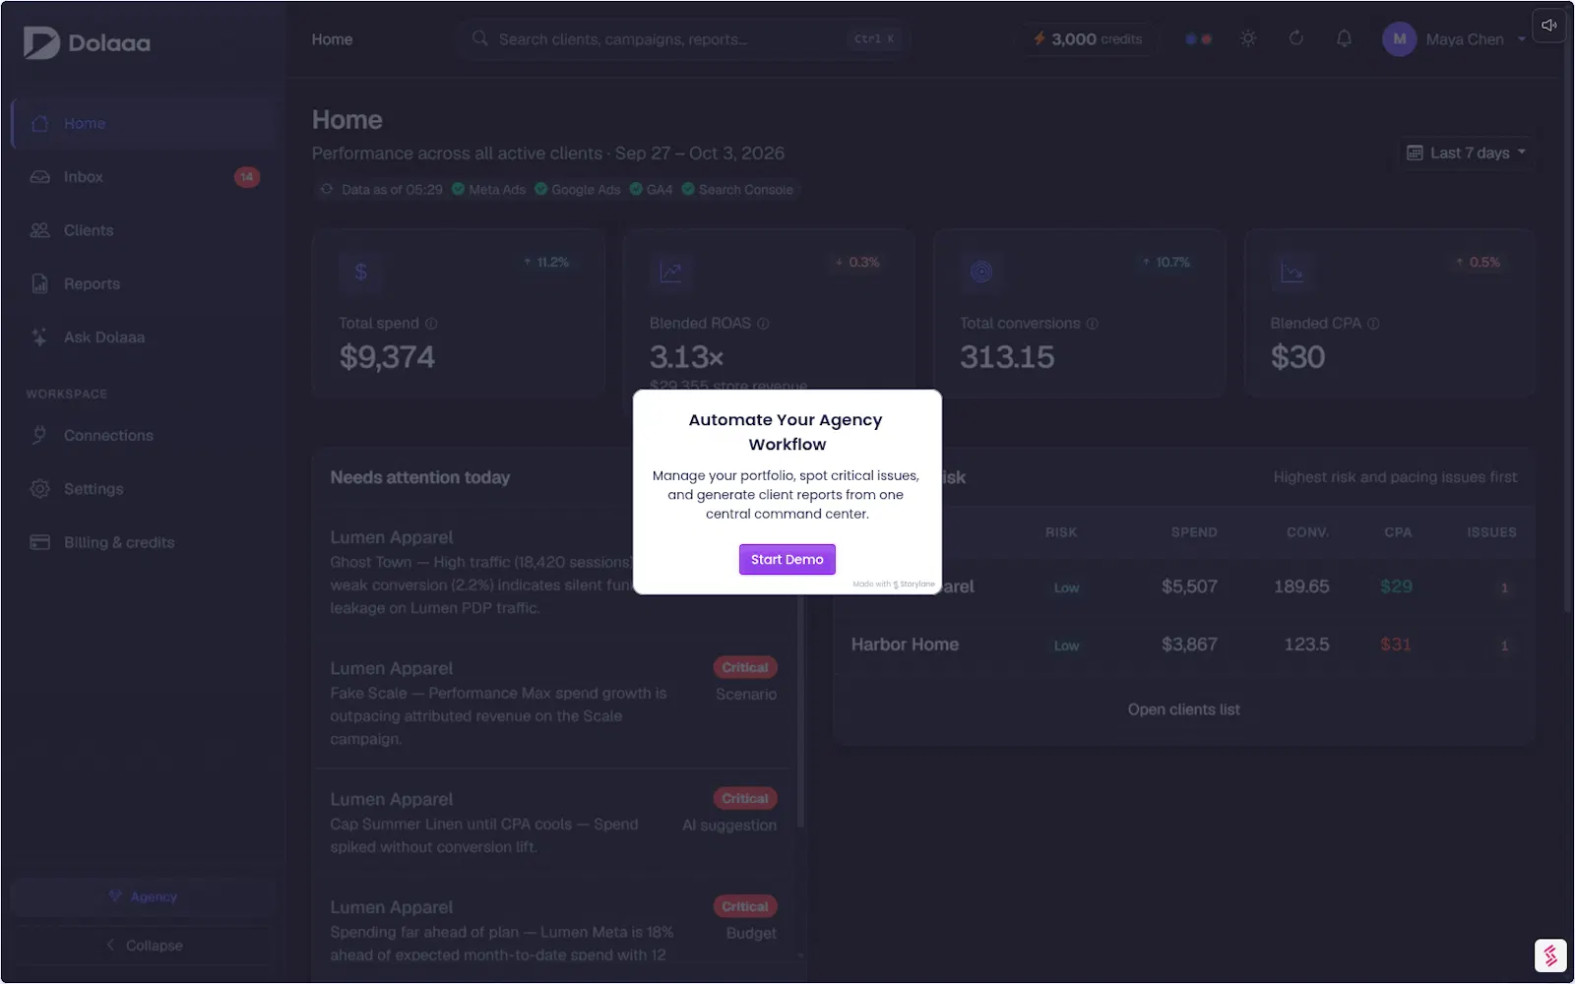The width and height of the screenshot is (1575, 984).
Task: Click the $5,507 spend value
Action: click(1189, 586)
